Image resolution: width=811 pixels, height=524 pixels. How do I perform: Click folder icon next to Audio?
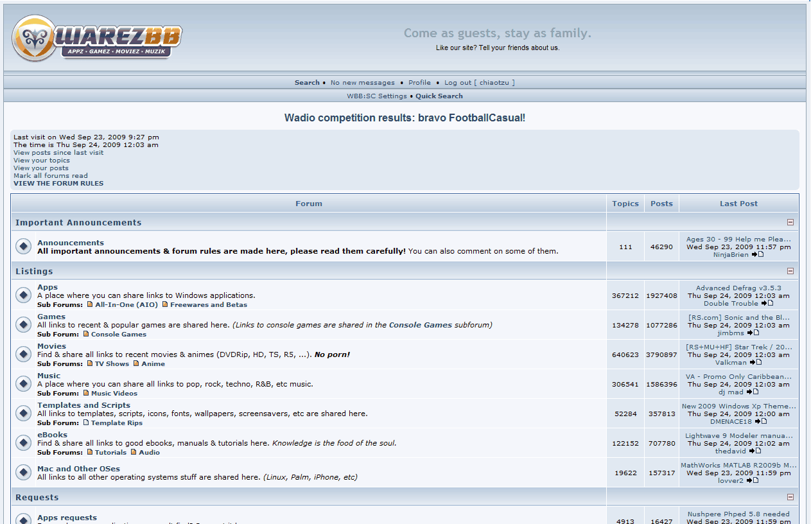pos(134,452)
